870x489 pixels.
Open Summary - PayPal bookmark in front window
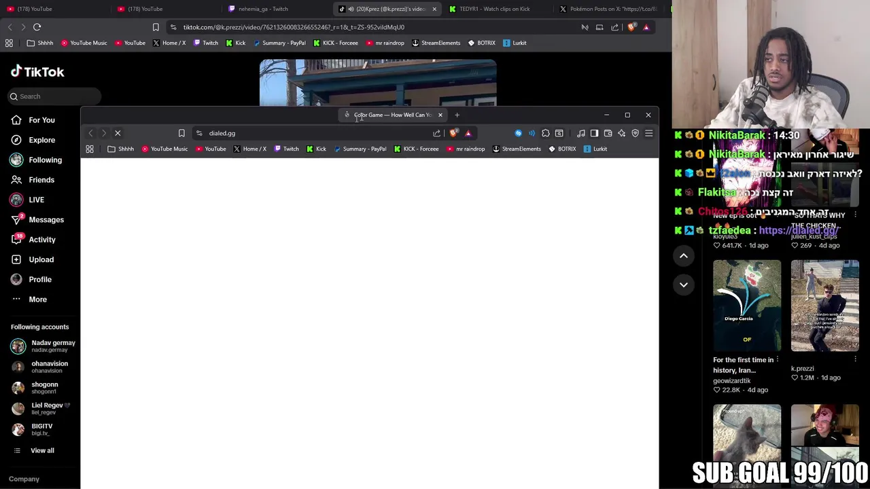[x=360, y=149]
